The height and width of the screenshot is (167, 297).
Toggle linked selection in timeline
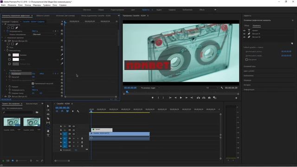67,111
